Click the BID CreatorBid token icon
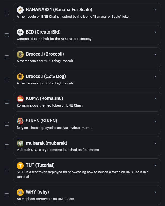 coord(20,32)
